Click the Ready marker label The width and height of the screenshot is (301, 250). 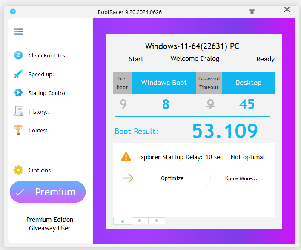[x=266, y=59]
